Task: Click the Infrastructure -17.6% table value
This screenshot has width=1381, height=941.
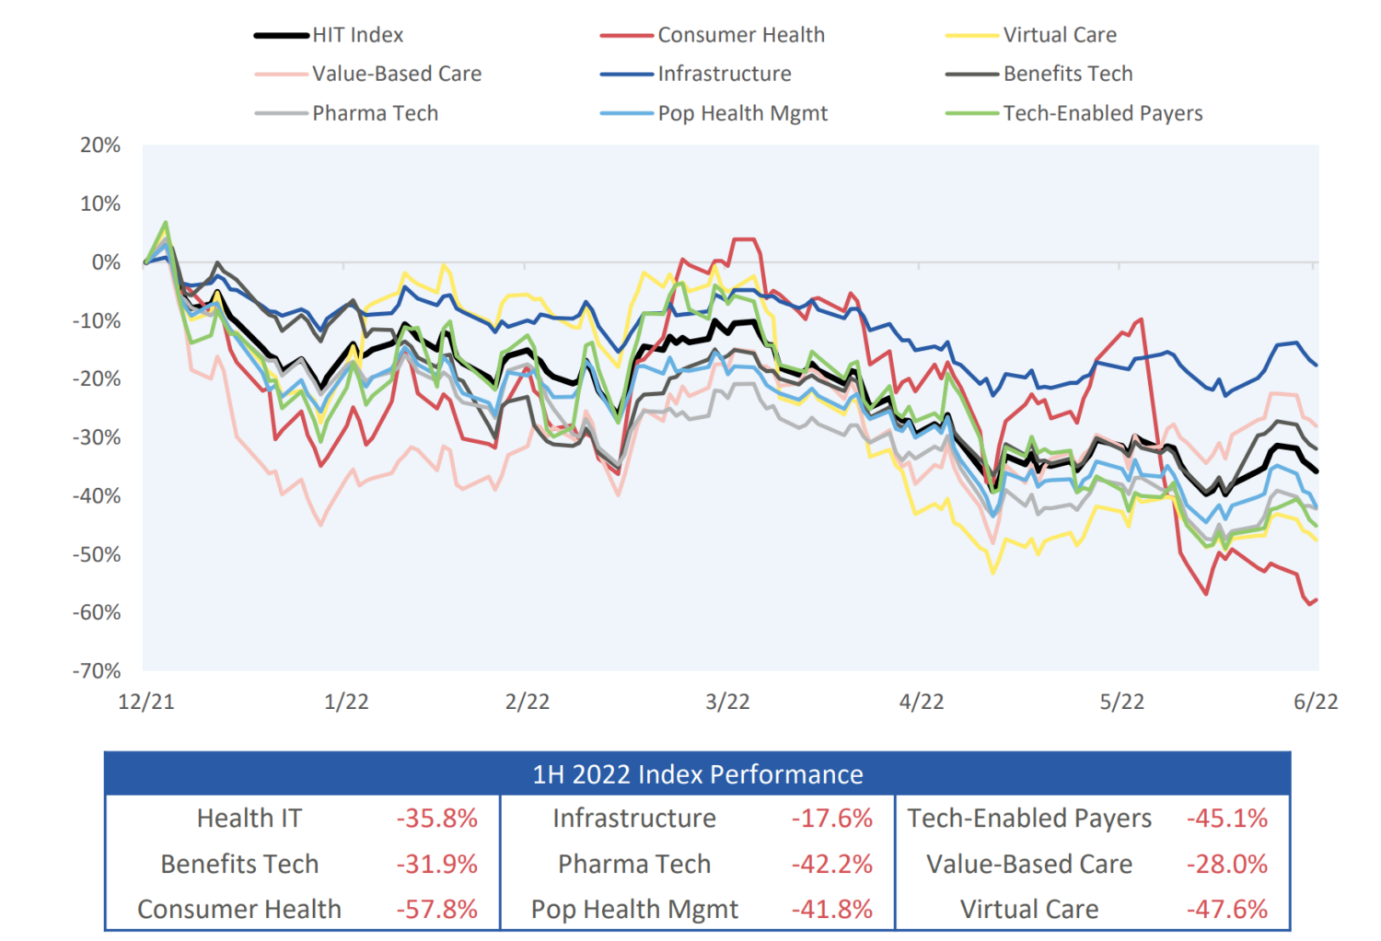Action: 831,819
